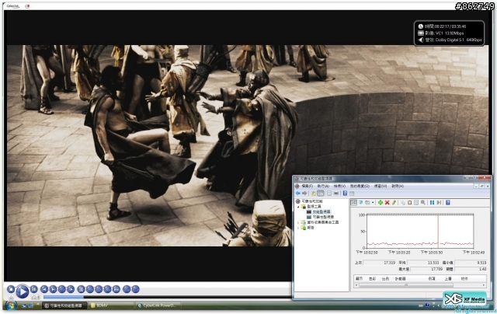The height and width of the screenshot is (314, 497).
Task: Open the 說明(H) Help menu
Action: (398, 187)
